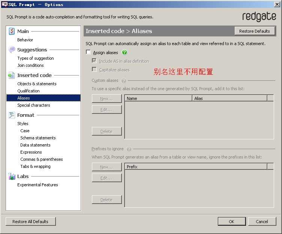Select the Qualification page

pyautogui.click(x=28, y=91)
